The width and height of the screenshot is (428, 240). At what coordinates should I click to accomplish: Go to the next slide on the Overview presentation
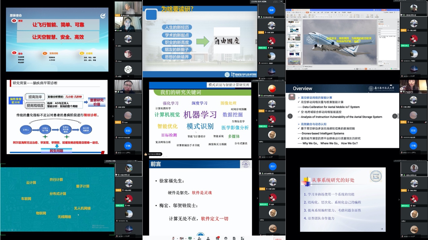395,116
